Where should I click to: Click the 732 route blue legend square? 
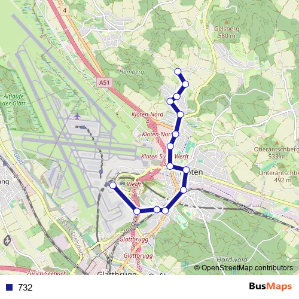click(10, 287)
